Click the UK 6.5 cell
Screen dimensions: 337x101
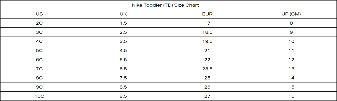[x=123, y=69]
